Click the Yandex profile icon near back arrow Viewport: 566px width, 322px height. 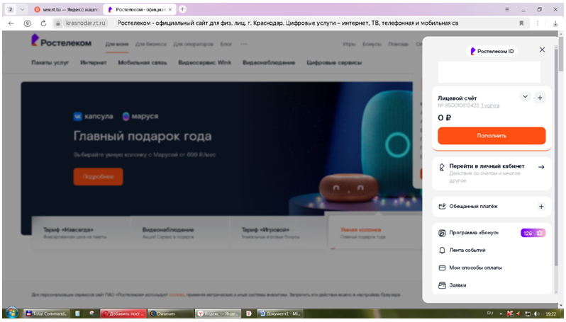28,23
